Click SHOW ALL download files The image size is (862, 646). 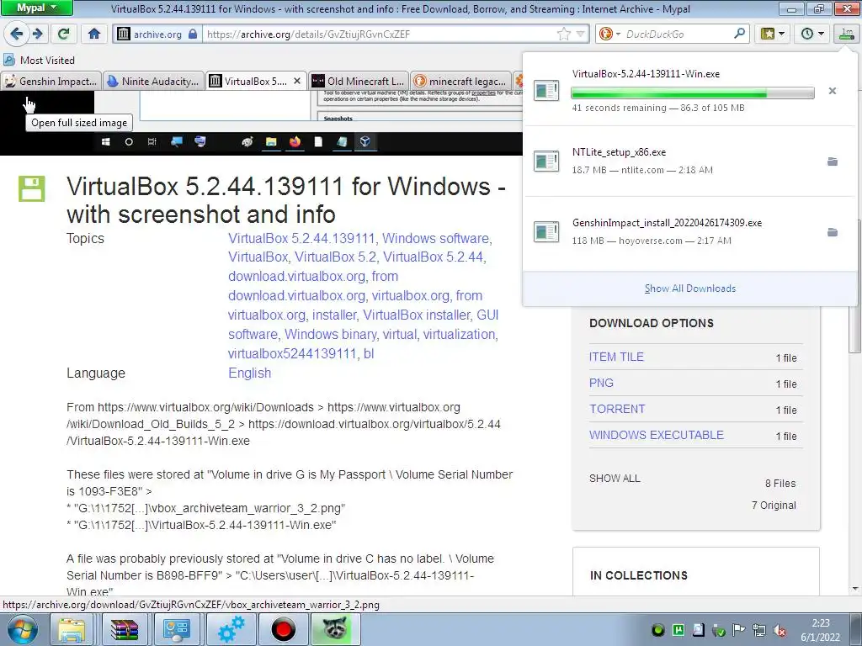tap(615, 479)
